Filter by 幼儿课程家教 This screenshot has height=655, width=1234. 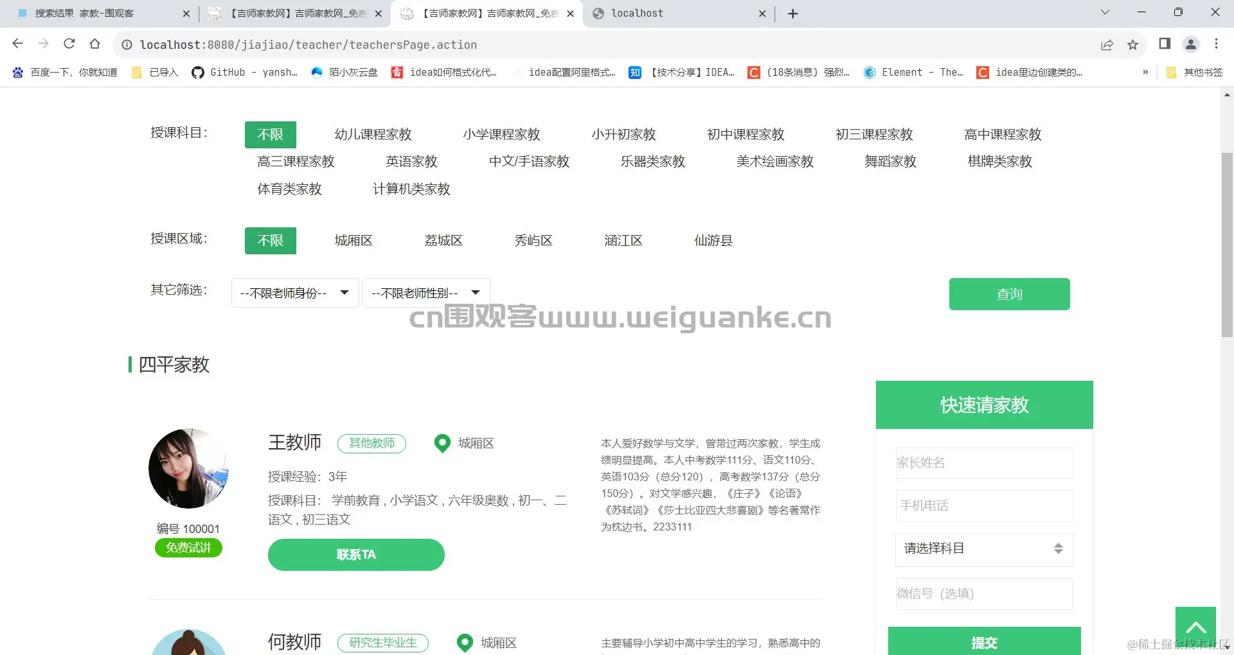[373, 135]
